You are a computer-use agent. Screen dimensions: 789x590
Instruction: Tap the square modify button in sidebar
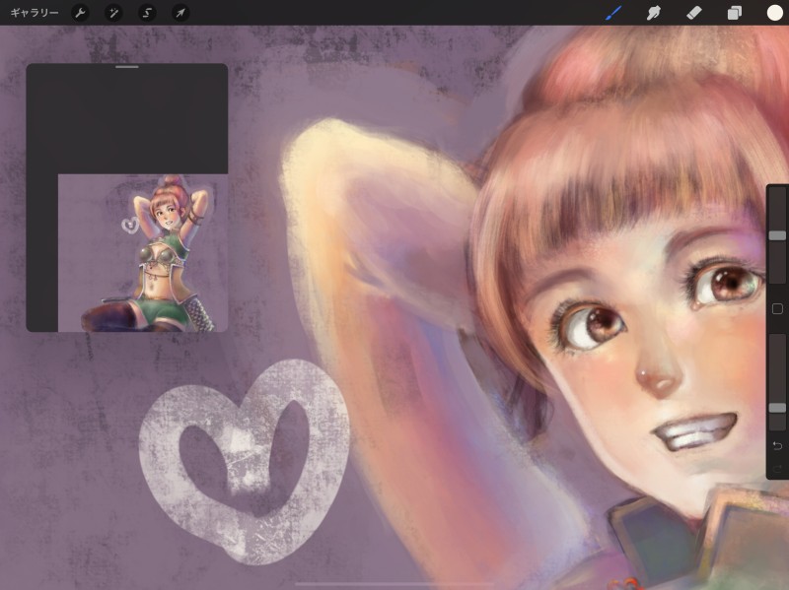(777, 308)
